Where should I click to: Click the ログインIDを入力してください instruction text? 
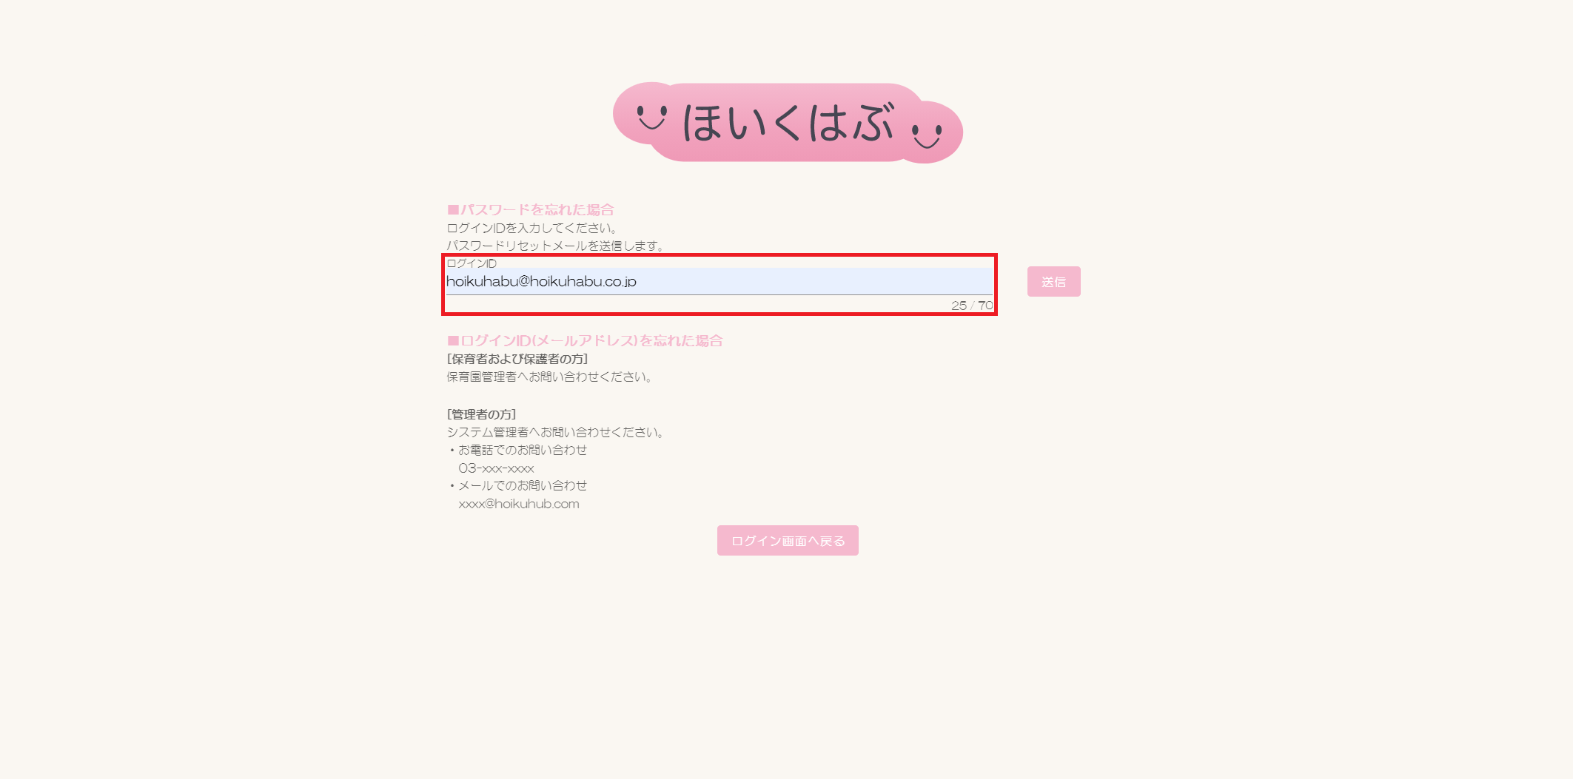click(x=532, y=229)
